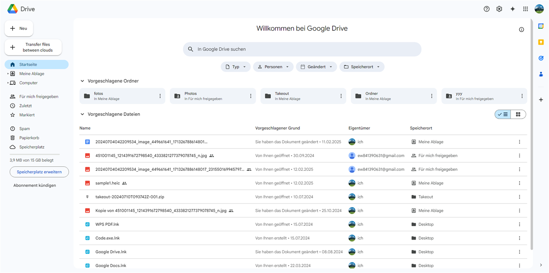The image size is (549, 273).
Task: Click the In Google Drive suchen field
Action: pos(302,49)
